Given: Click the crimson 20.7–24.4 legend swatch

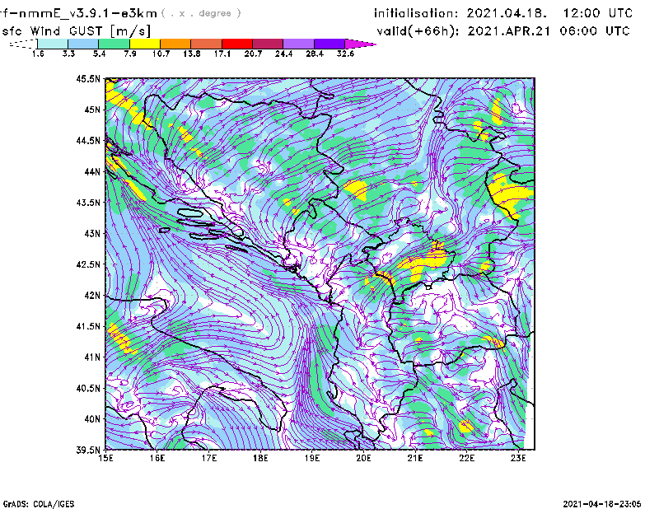Looking at the screenshot, I should (x=268, y=44).
